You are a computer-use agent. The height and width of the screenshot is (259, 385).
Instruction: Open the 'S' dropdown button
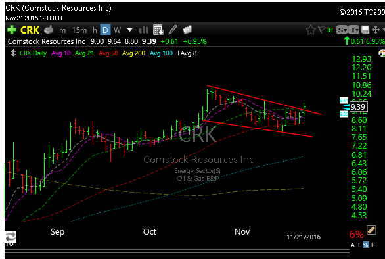point(342,30)
